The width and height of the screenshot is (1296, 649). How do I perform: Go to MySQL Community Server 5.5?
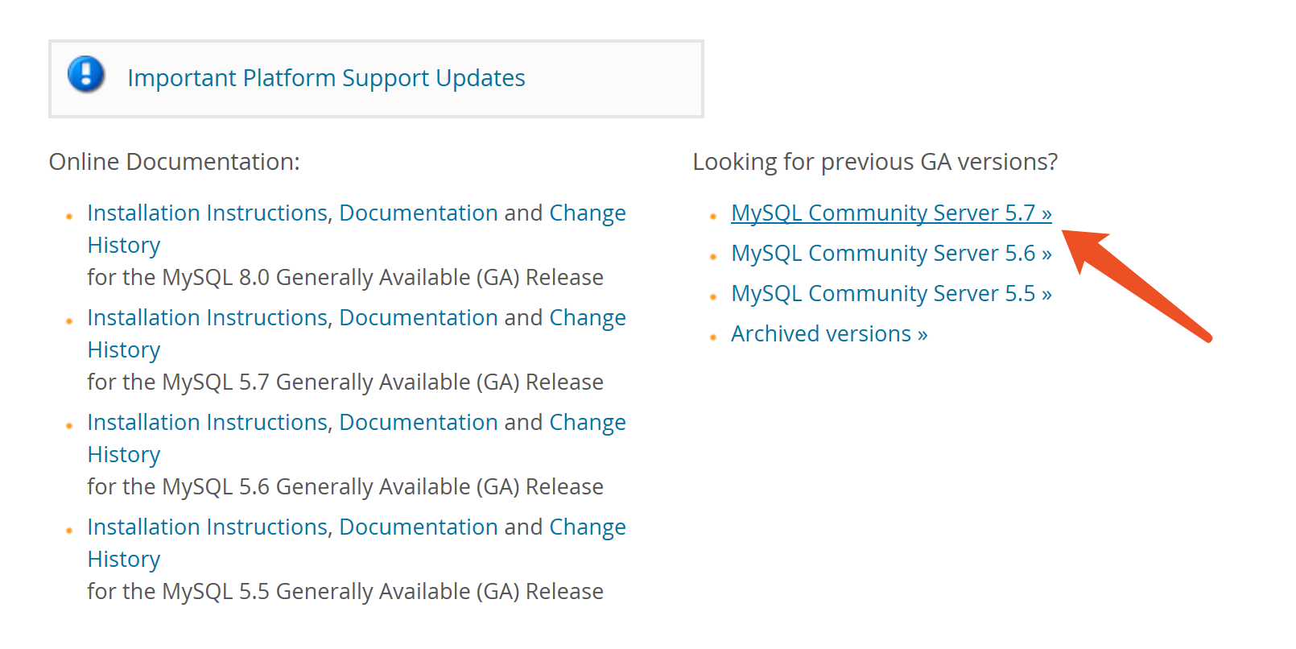[x=890, y=294]
